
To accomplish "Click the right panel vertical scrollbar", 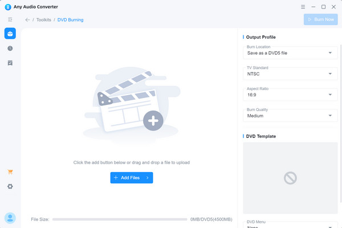I will [x=341, y=124].
